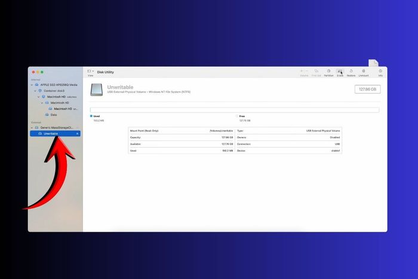This screenshot has width=418, height=279.
Task: Select the Macintosh HD snapshot entry
Action: click(x=66, y=109)
